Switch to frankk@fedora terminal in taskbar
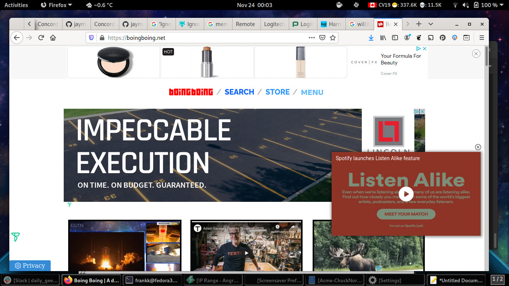The width and height of the screenshot is (509, 286). pyautogui.click(x=153, y=280)
